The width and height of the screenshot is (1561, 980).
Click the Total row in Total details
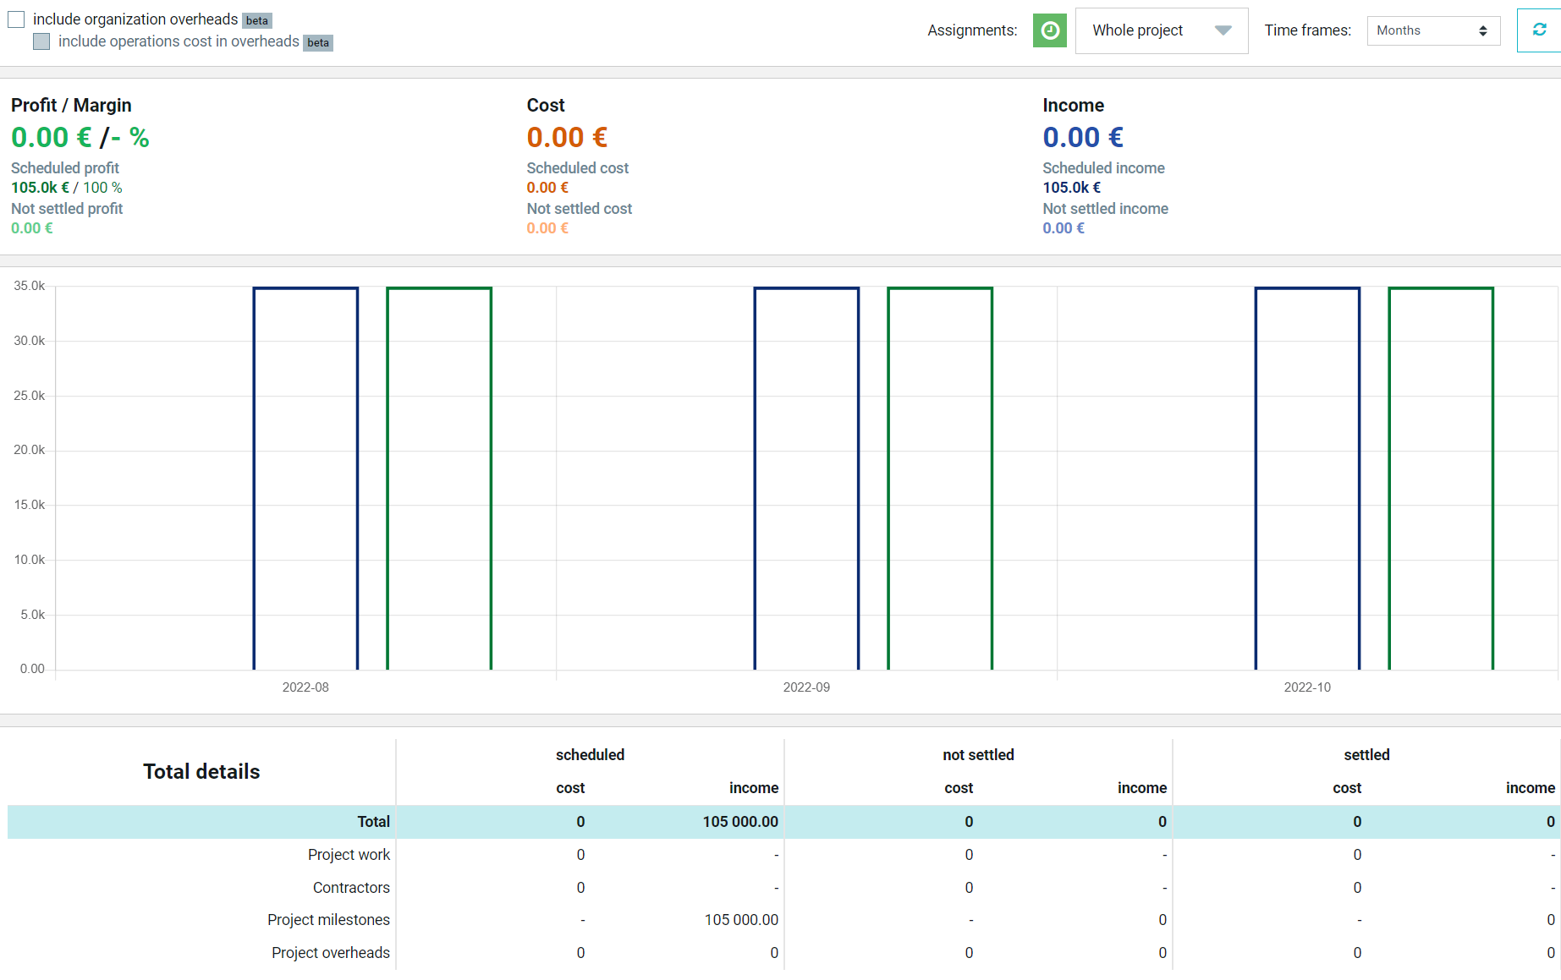tap(783, 822)
